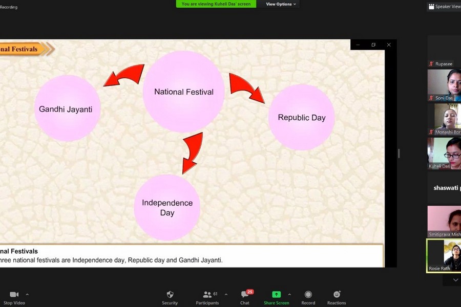Click the Gandhi Jayanti circle on slide
The height and width of the screenshot is (307, 461).
tap(67, 108)
